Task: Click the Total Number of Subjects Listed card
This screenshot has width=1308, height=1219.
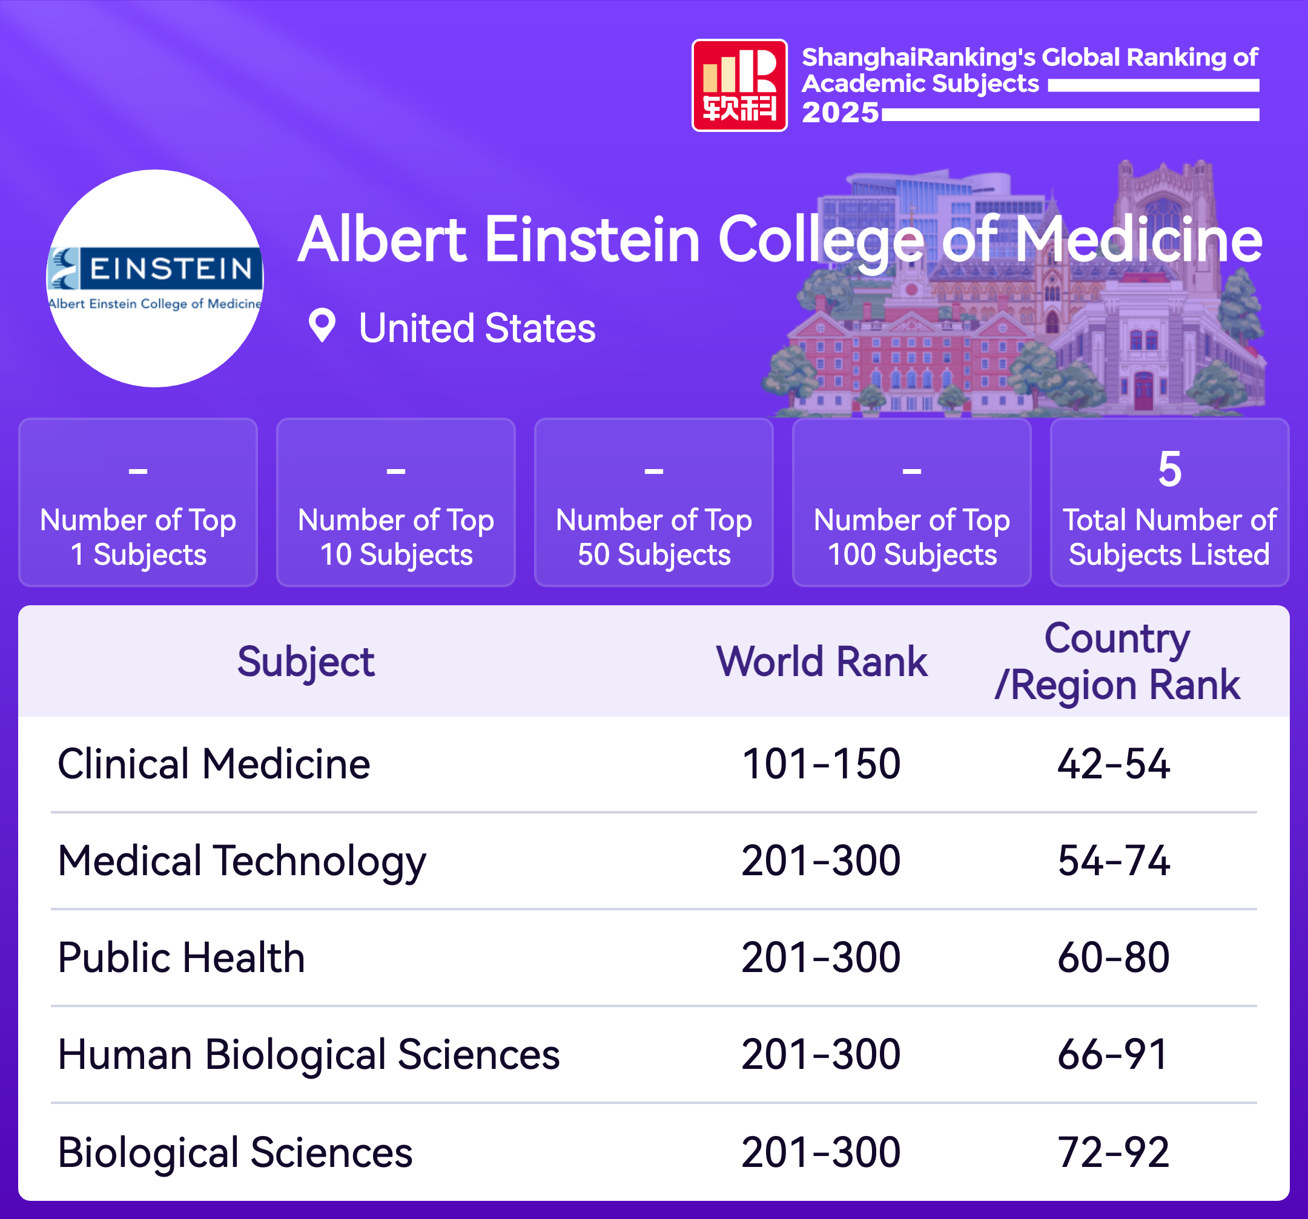Action: tap(1170, 502)
